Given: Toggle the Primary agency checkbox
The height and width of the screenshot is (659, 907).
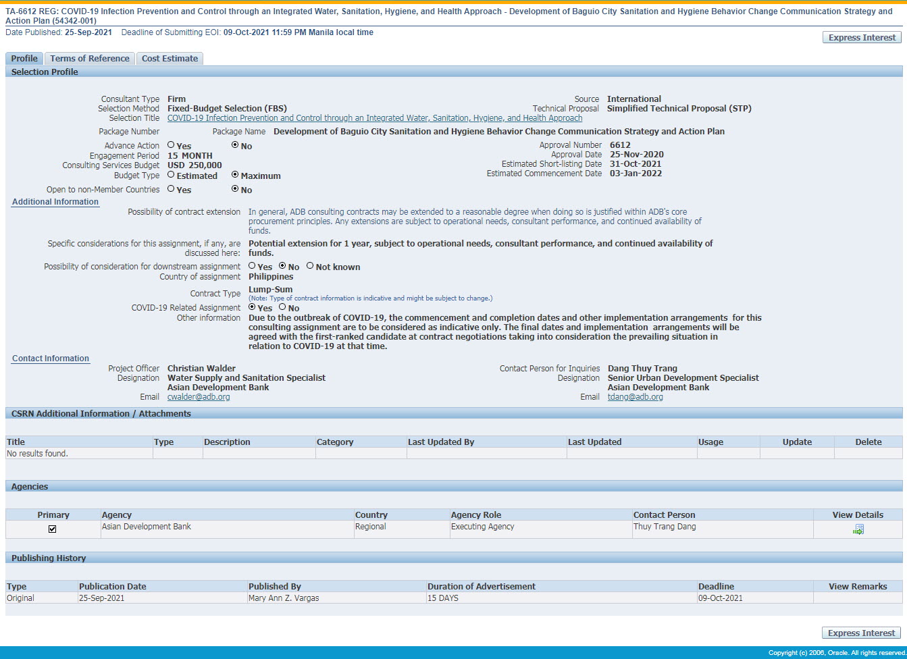Looking at the screenshot, I should (53, 529).
